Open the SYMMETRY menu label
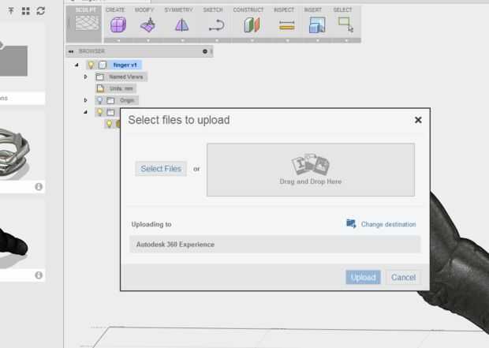This screenshot has width=489, height=348. (179, 9)
